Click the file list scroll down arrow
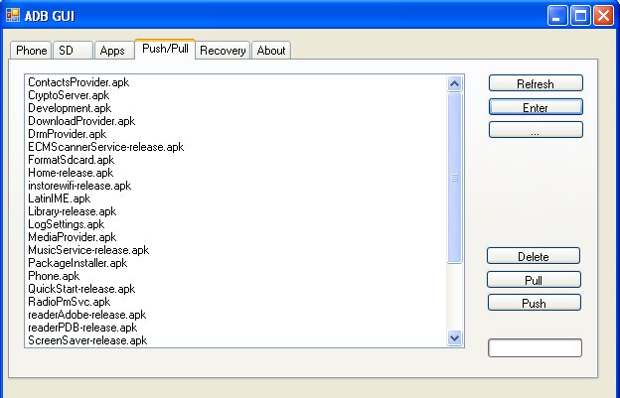Screen dimensions: 620x398 click(455, 338)
